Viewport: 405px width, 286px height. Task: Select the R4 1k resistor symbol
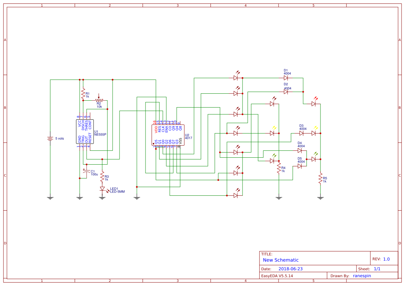(279, 168)
